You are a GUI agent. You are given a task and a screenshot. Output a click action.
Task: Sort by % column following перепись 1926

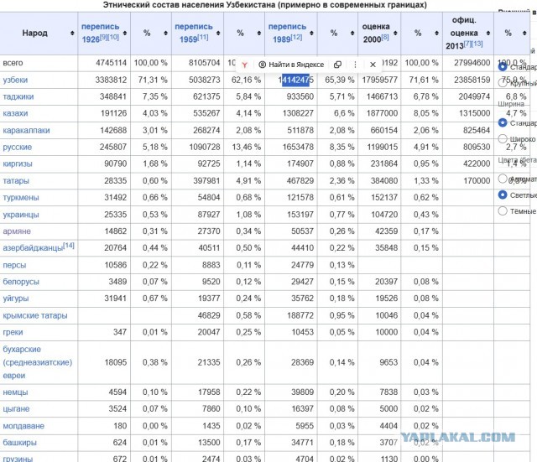(166, 34)
